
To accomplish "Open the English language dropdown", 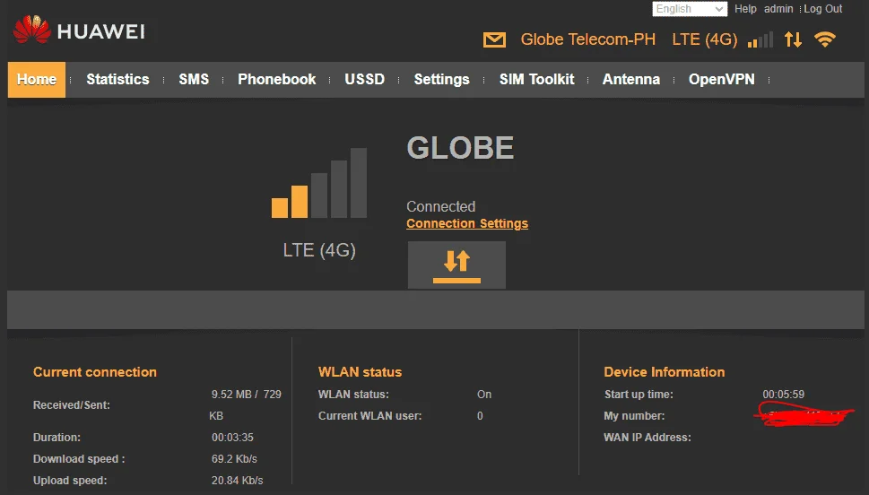I will [690, 9].
